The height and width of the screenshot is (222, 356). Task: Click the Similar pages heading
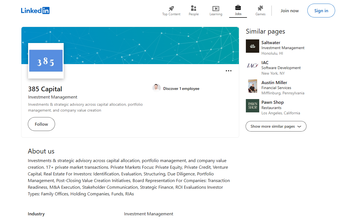[265, 31]
